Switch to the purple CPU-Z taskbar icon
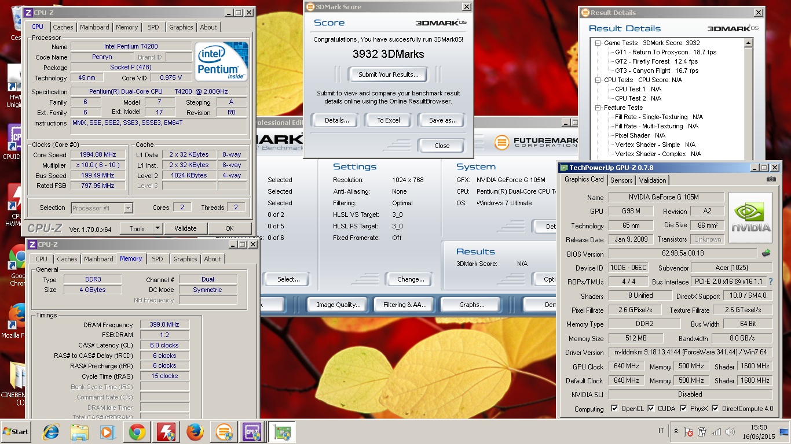Image resolution: width=791 pixels, height=444 pixels. [x=253, y=432]
